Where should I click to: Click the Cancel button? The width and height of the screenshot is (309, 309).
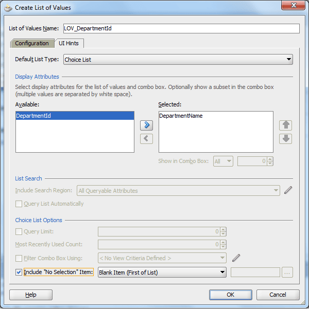point(278,295)
